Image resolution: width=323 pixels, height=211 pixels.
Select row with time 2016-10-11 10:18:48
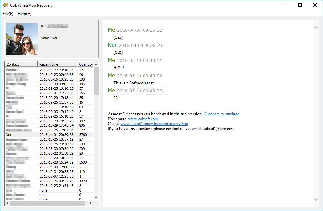49,107
